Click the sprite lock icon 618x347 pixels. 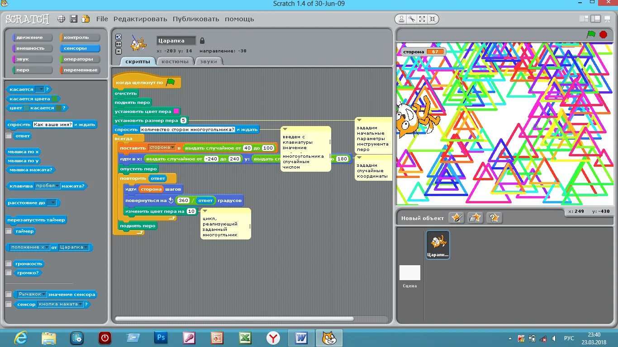click(x=202, y=41)
